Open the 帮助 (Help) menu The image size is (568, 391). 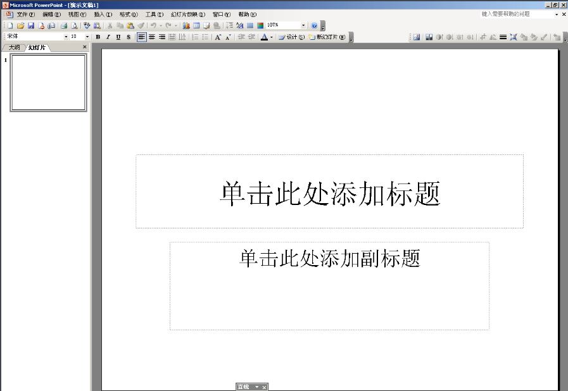248,15
